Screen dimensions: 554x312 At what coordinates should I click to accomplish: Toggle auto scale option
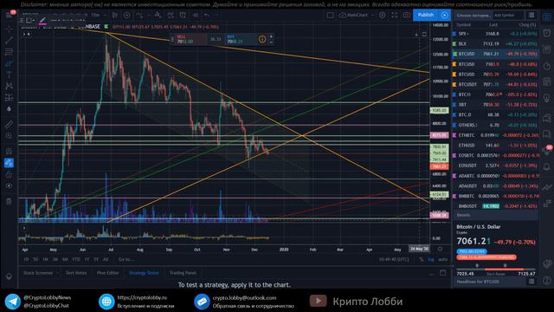coord(442,259)
